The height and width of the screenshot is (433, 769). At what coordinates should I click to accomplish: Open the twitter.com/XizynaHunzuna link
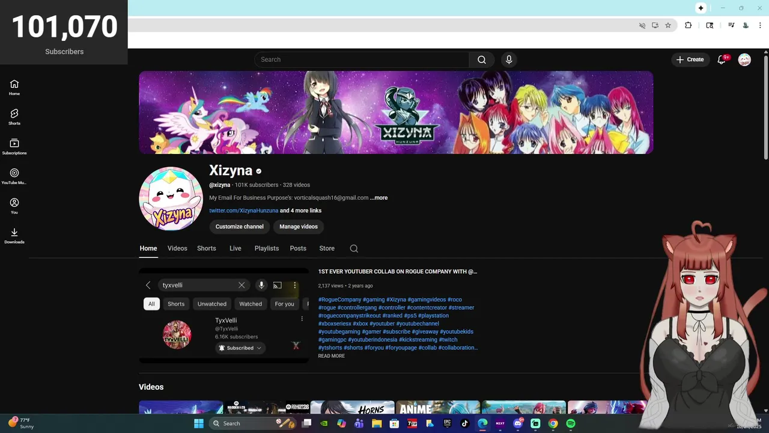pyautogui.click(x=243, y=210)
